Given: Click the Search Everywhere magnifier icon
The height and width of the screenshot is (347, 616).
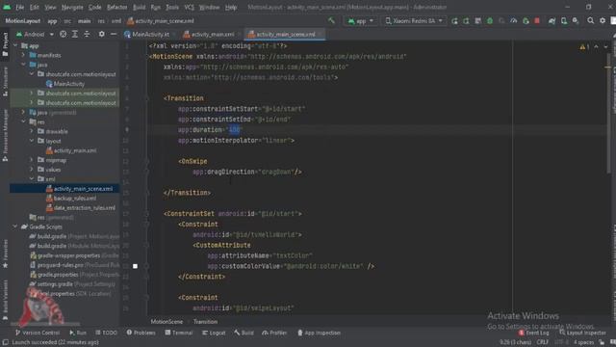Looking at the screenshot, I should (590, 21).
